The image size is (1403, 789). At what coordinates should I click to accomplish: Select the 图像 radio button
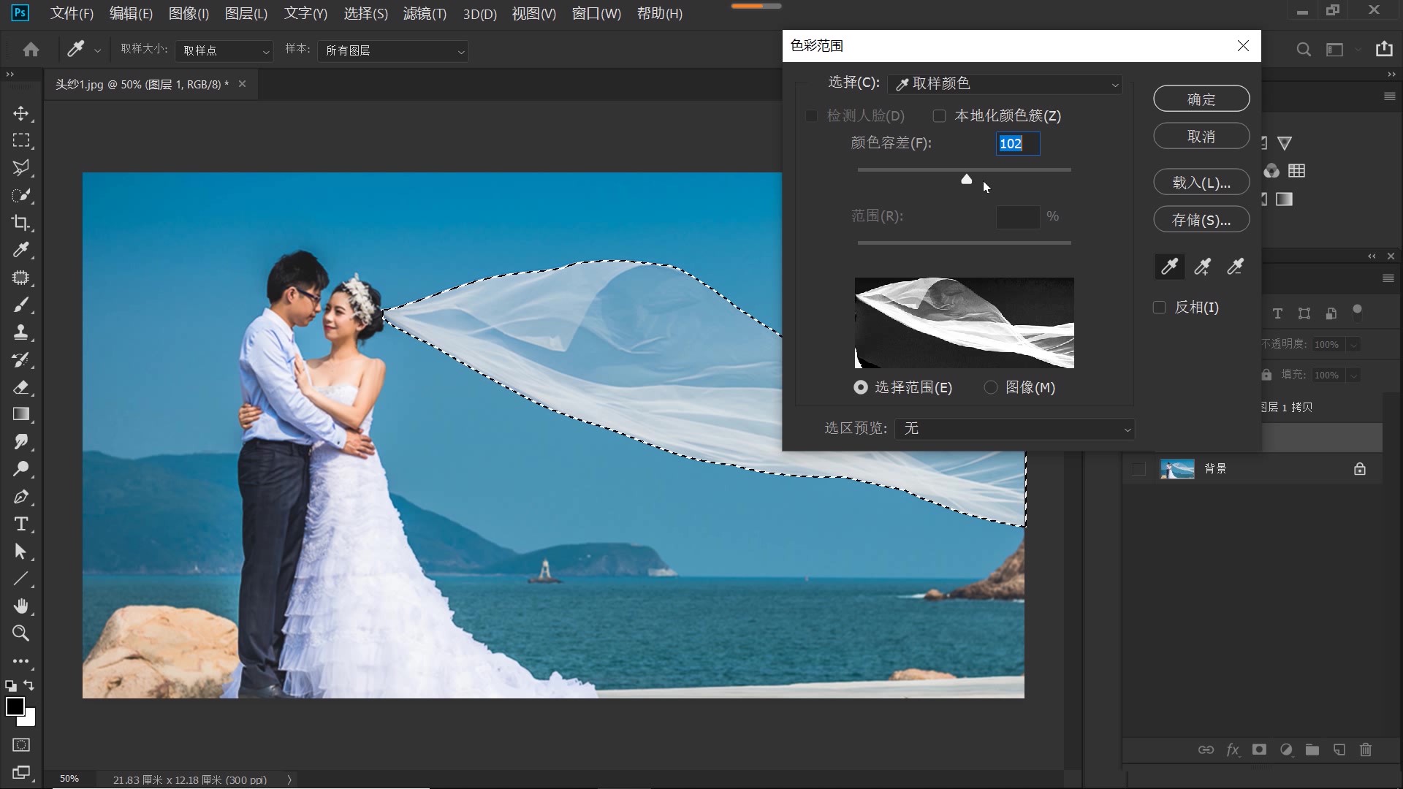tap(991, 388)
